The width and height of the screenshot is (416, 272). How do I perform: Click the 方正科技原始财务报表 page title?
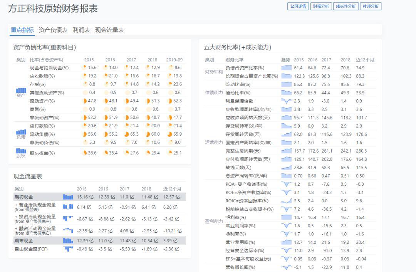point(53,8)
